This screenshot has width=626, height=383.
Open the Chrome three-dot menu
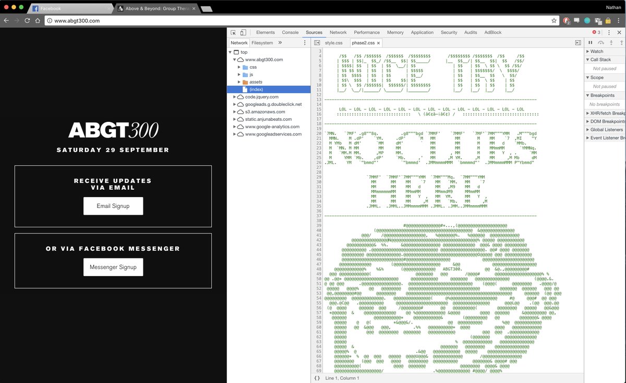tap(619, 20)
